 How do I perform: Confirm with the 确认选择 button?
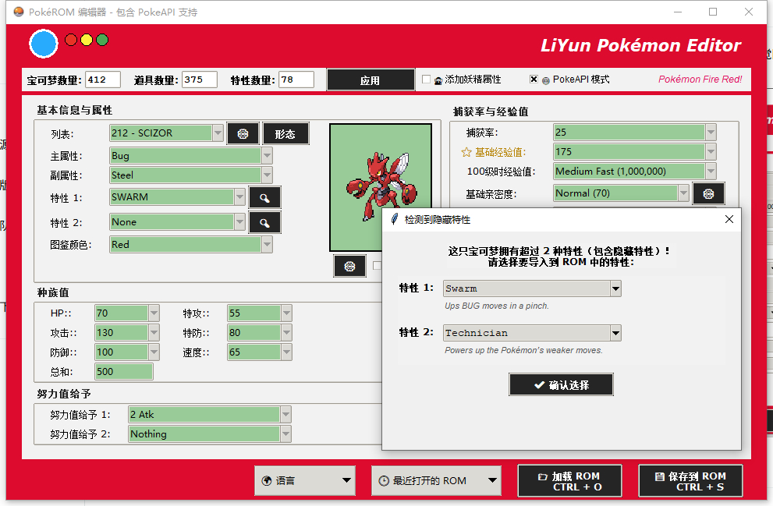561,384
